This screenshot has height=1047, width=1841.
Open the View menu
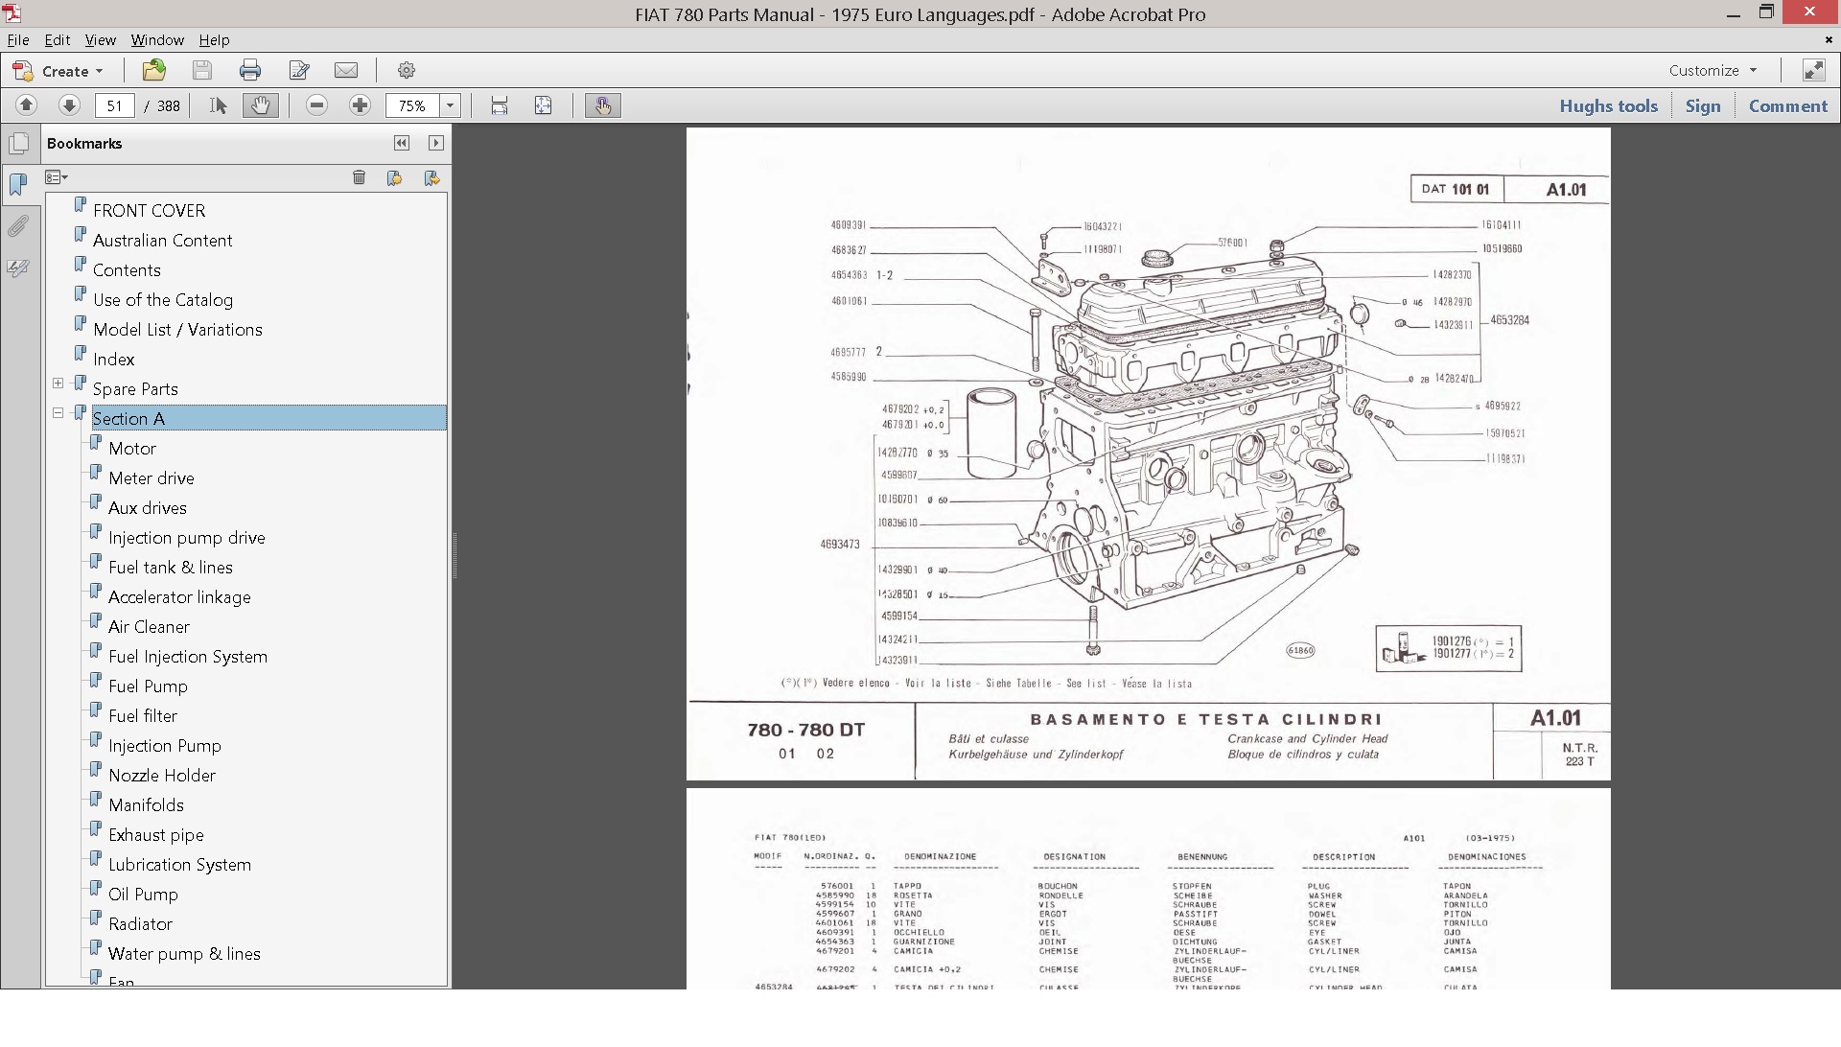[100, 40]
